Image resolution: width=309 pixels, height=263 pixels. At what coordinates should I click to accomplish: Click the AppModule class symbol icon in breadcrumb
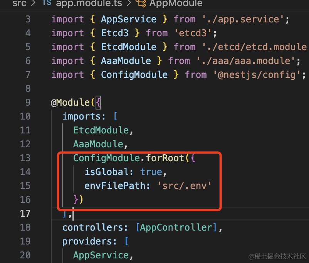tap(141, 4)
